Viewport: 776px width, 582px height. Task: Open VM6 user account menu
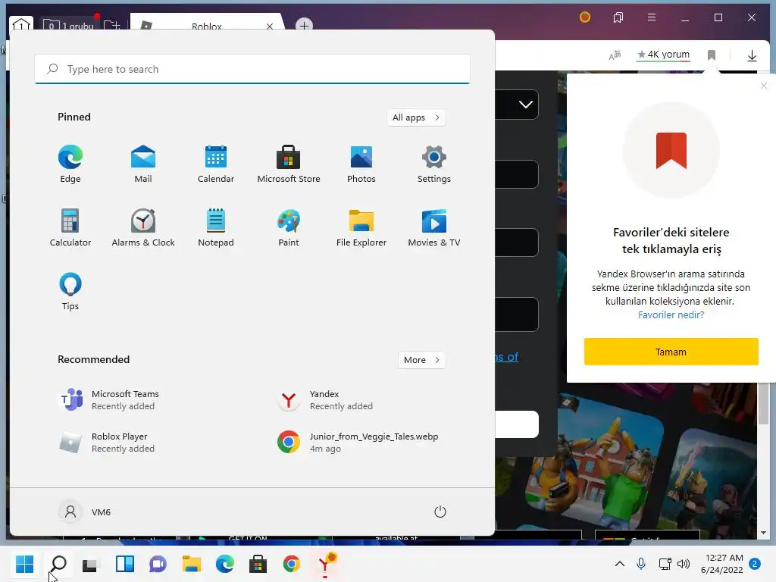click(x=85, y=512)
